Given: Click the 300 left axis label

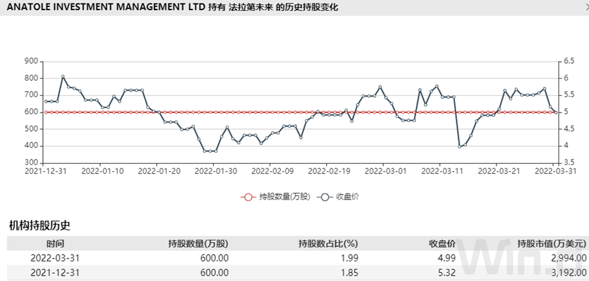Looking at the screenshot, I should pos(31,163).
